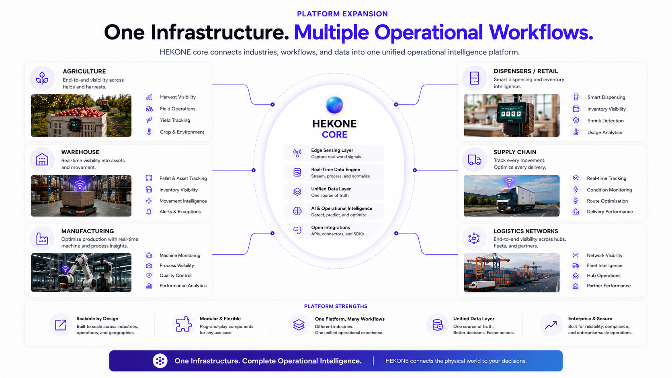Click the Fleet Intelligence truck icon
This screenshot has height=378, width=672.
(x=576, y=266)
